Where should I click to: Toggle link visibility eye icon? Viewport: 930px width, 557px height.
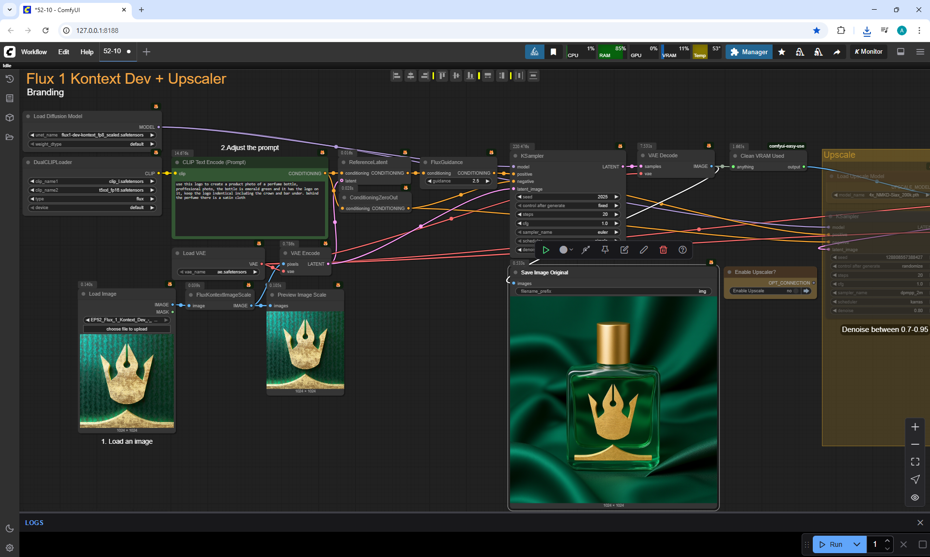point(914,497)
